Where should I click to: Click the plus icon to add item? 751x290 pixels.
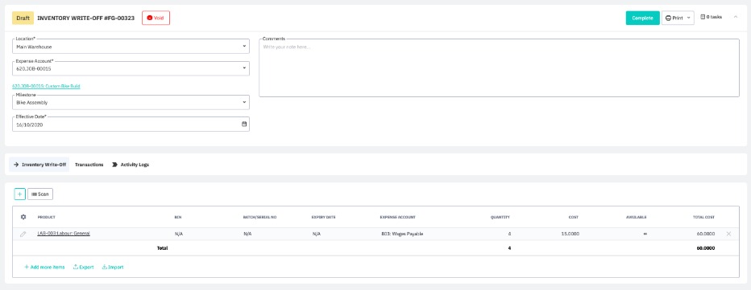point(19,194)
